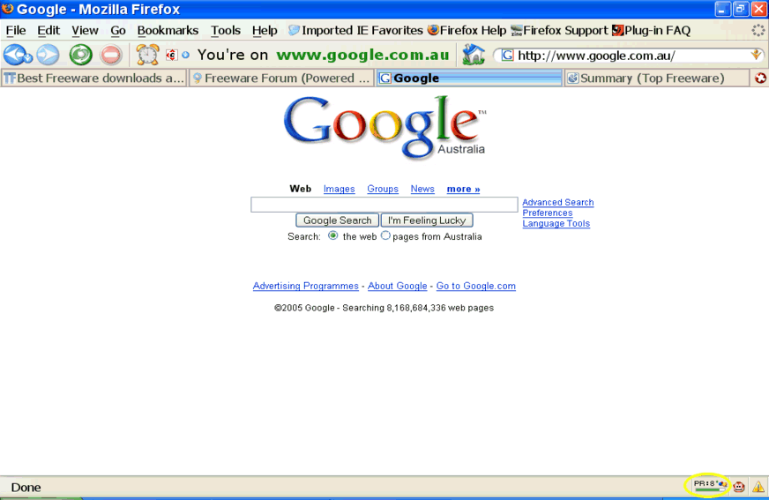Screen dimensions: 769x500
Task: Click the Google Search button
Action: (x=338, y=220)
